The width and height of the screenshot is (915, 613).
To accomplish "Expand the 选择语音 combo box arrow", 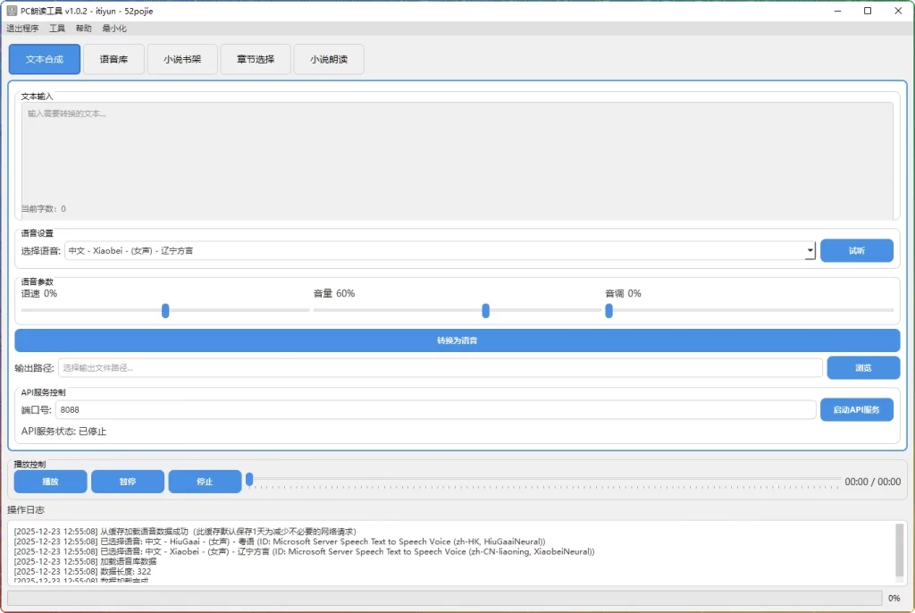I will pyautogui.click(x=810, y=250).
